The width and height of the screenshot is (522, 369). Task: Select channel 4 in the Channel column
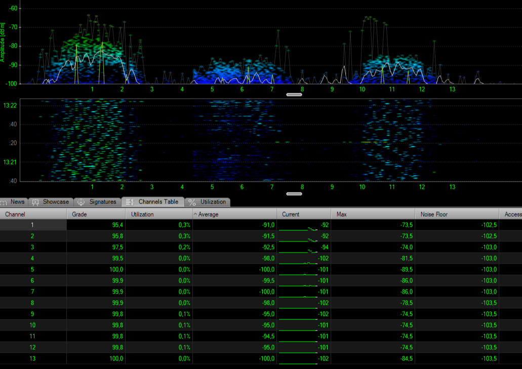coord(33,259)
